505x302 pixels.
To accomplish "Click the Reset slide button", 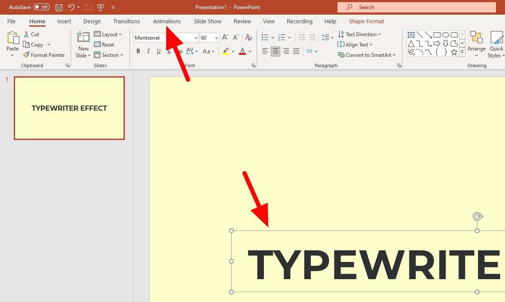I will (104, 44).
